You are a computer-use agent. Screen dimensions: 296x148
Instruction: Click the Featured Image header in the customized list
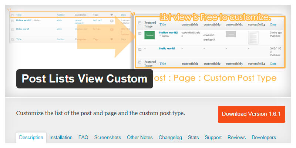pos(150,24)
